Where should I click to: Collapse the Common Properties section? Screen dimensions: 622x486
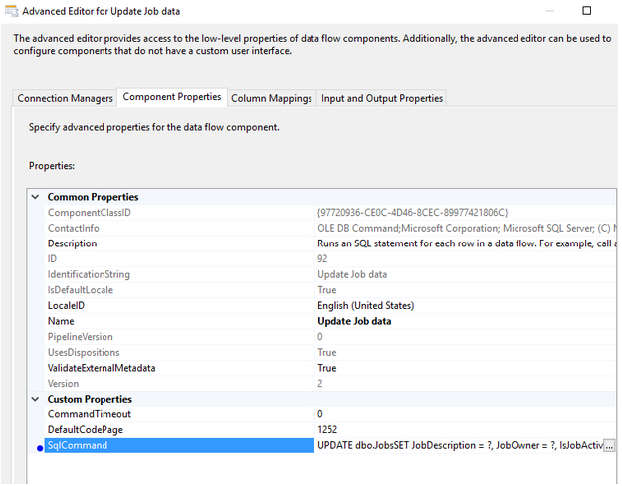pyautogui.click(x=35, y=197)
